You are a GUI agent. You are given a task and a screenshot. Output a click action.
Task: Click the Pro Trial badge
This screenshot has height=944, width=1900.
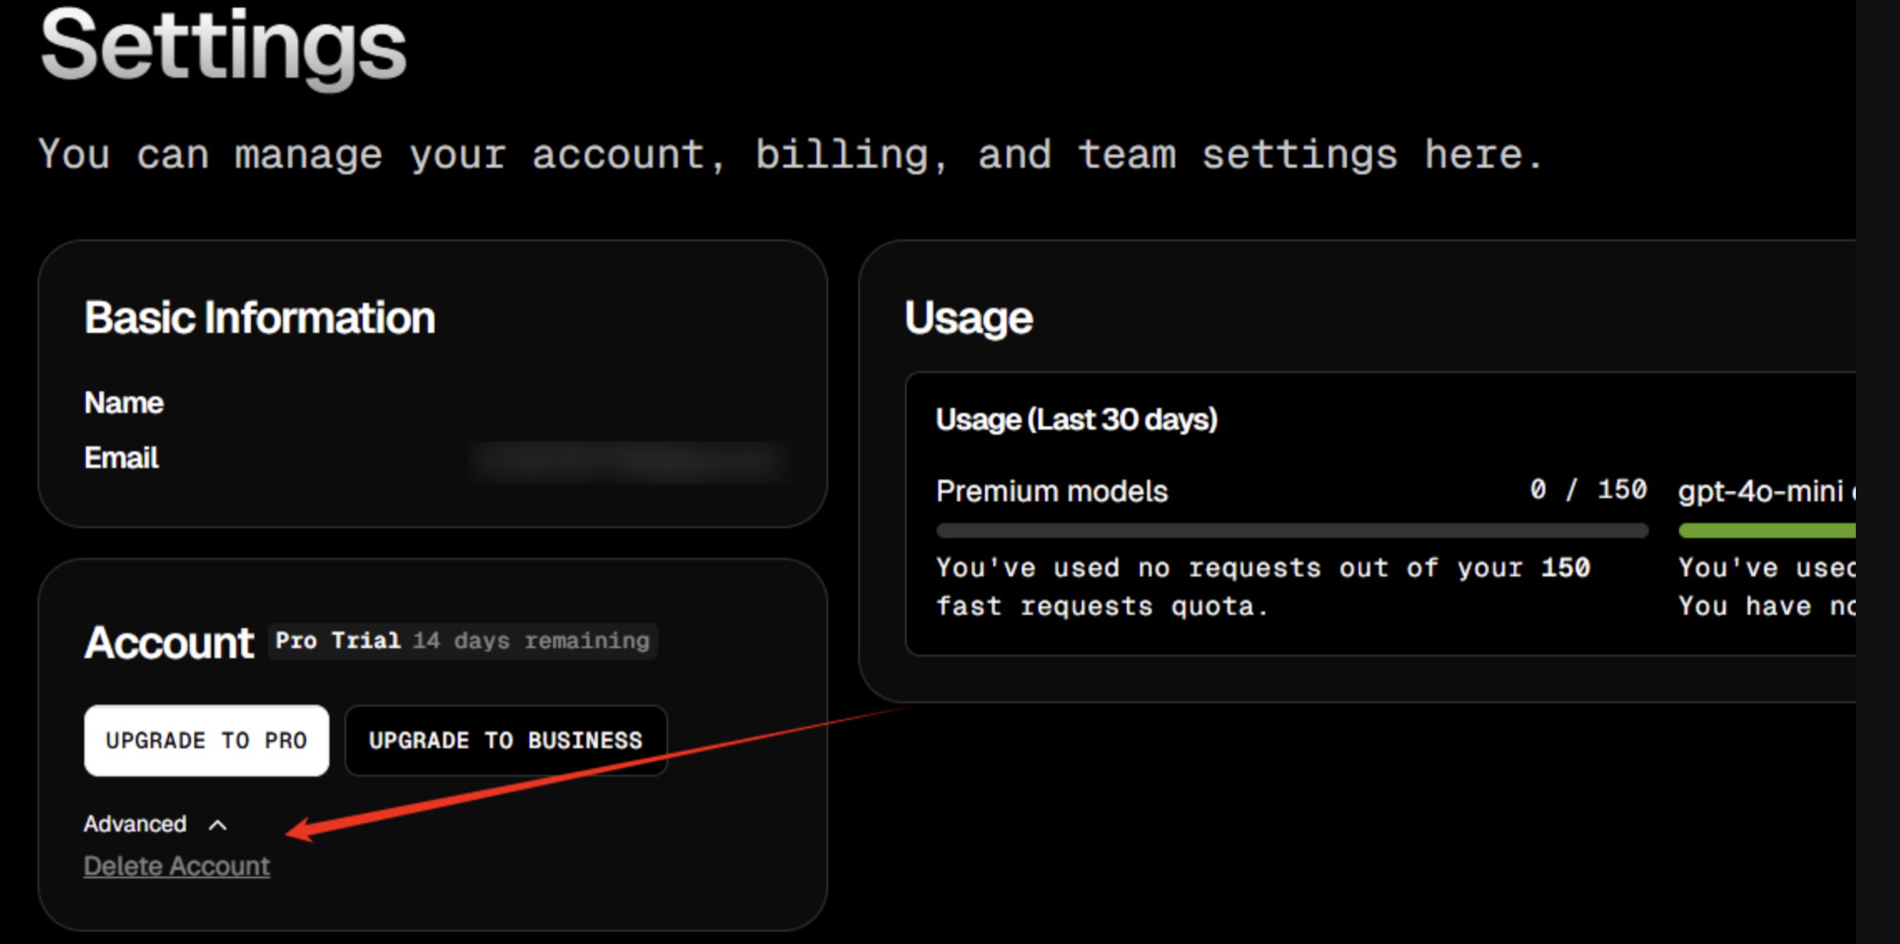tap(337, 640)
